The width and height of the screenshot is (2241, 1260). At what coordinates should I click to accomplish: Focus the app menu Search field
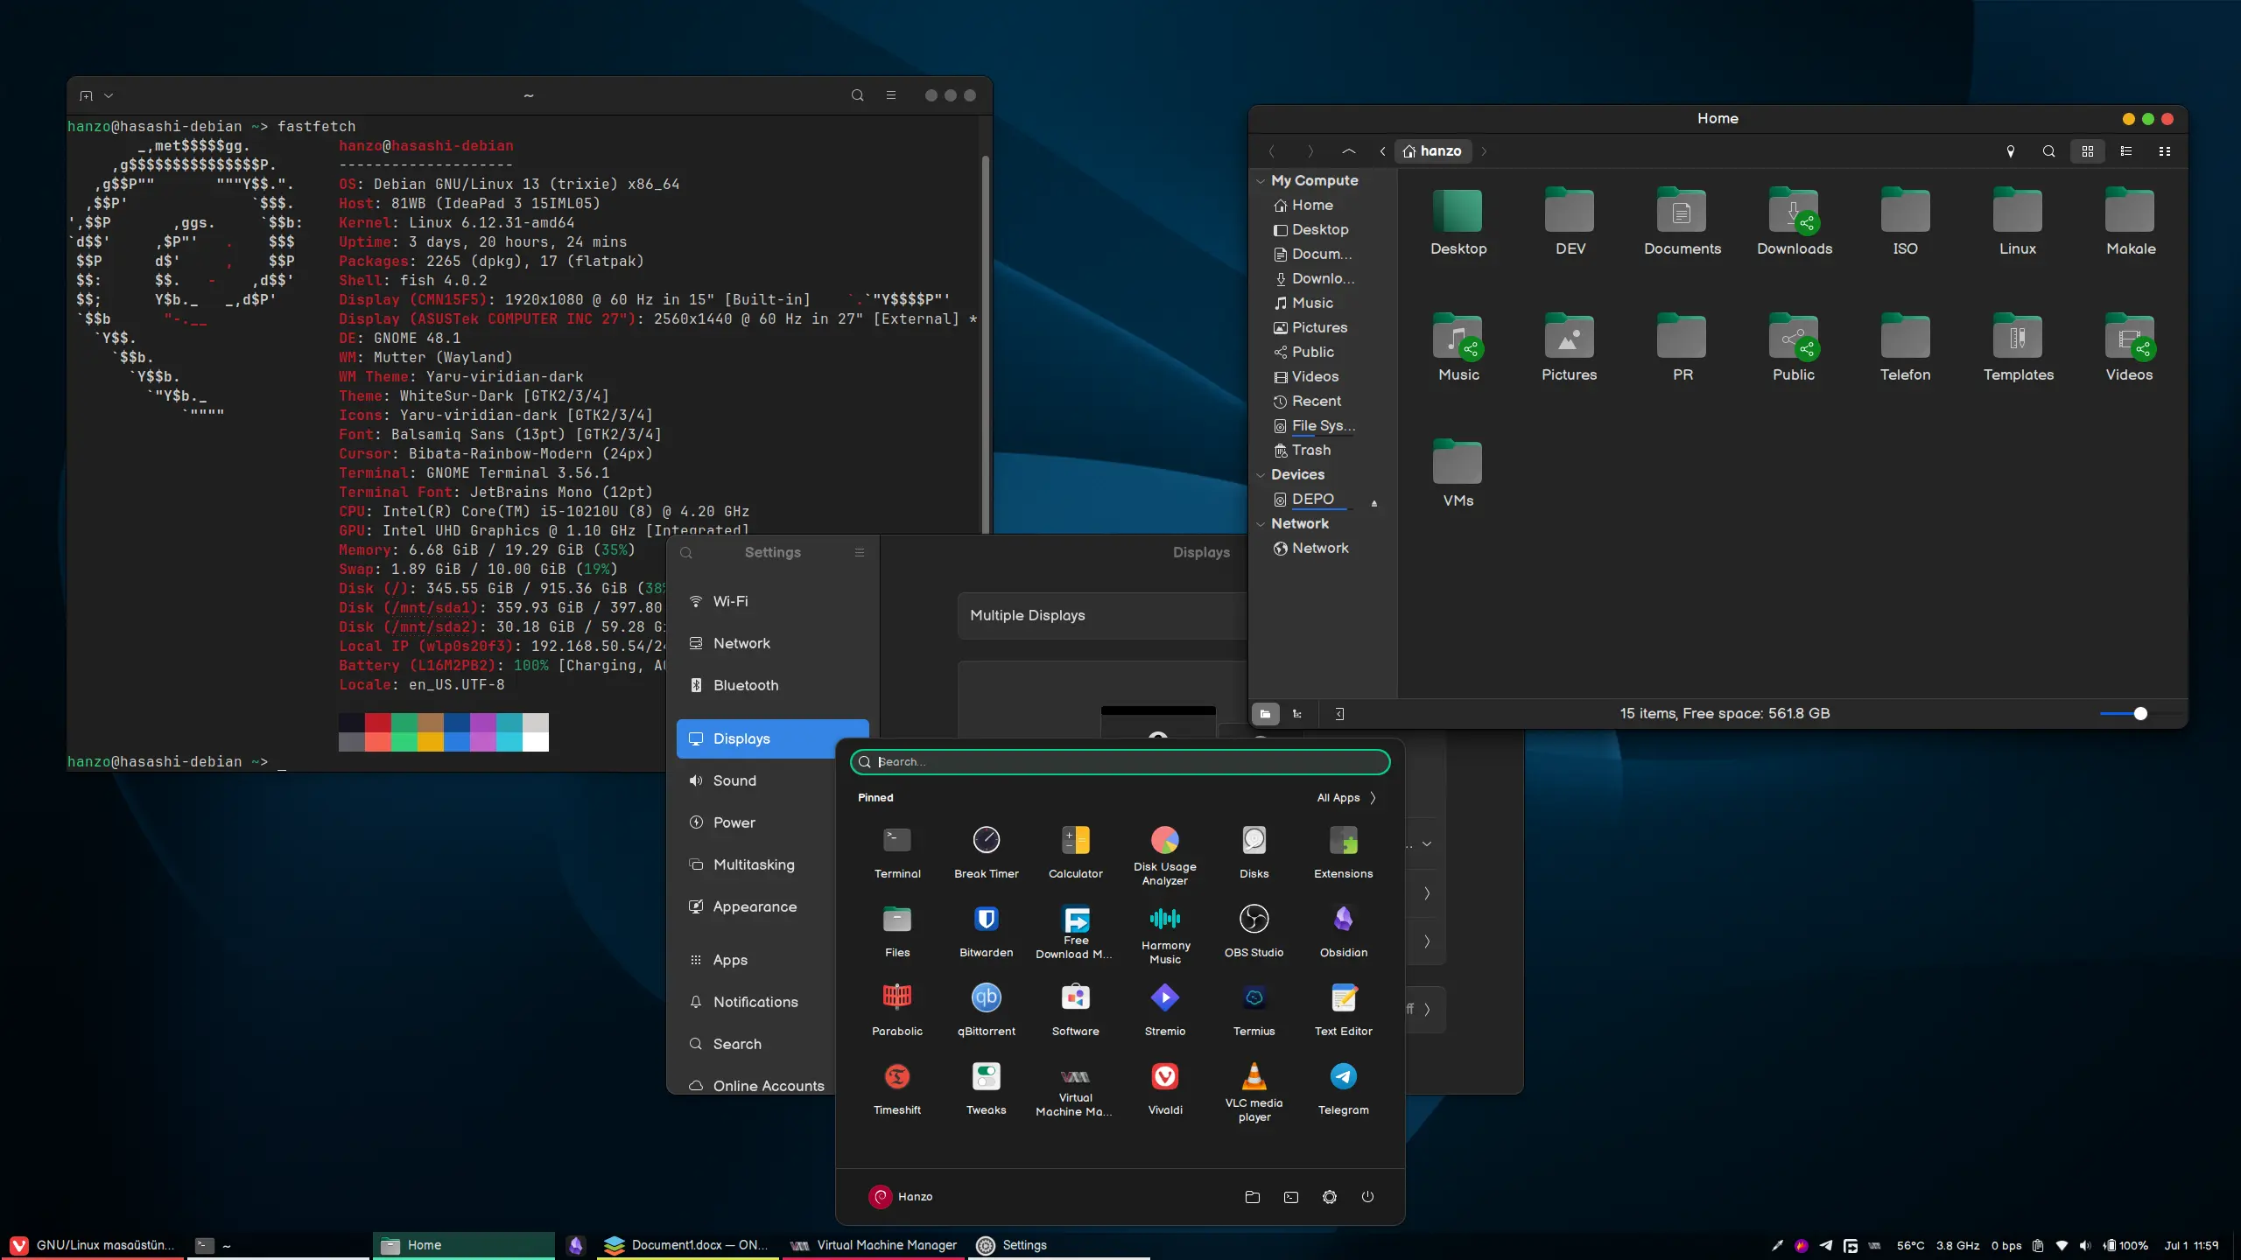click(x=1120, y=761)
